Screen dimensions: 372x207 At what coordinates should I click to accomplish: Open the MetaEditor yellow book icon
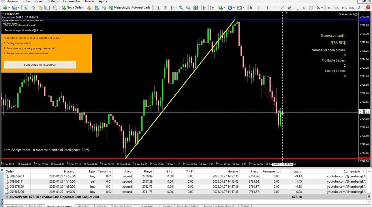click(x=90, y=8)
